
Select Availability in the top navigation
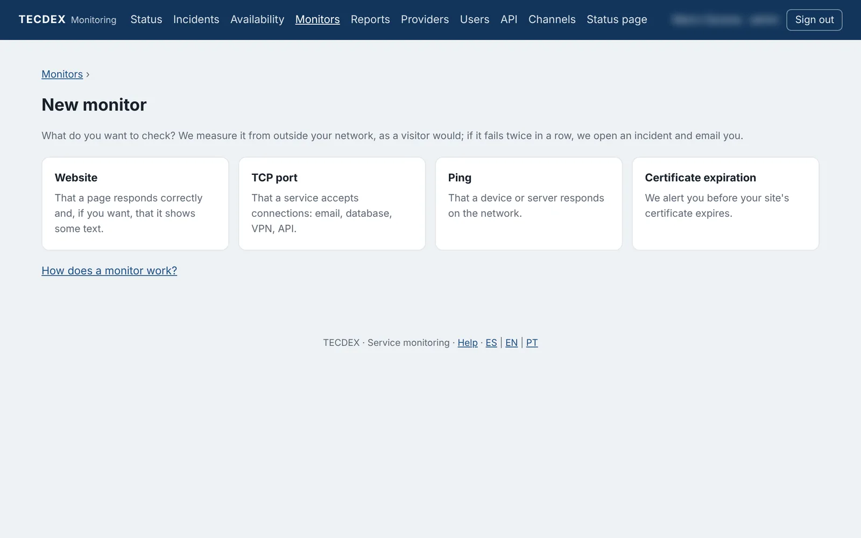coord(257,19)
